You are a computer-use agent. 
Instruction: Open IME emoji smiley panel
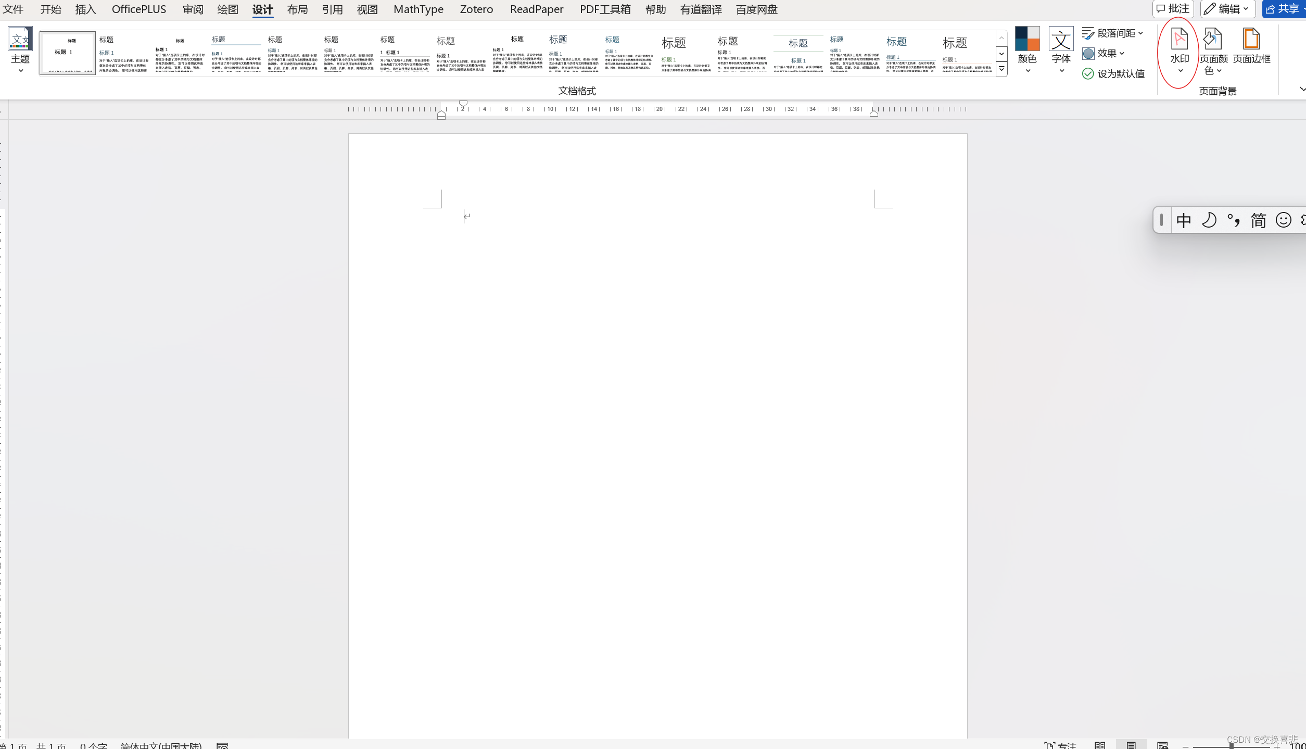pyautogui.click(x=1283, y=220)
